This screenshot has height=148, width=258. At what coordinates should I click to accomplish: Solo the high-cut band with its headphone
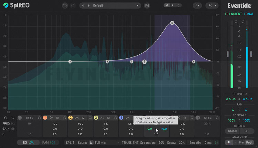point(217,118)
